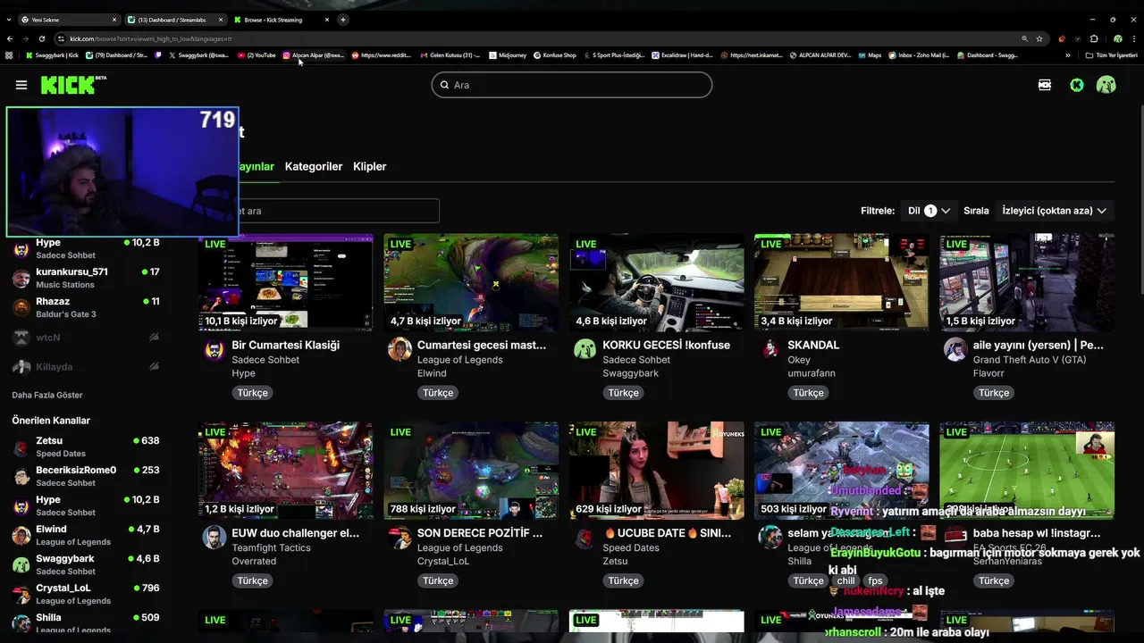1144x643 pixels.
Task: Click Türkçe tag under Bir Cumartesi Klasiği
Action: click(x=253, y=393)
